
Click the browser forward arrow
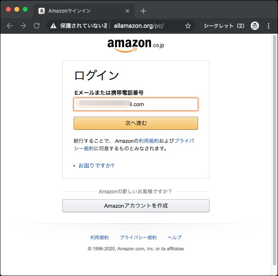23,26
